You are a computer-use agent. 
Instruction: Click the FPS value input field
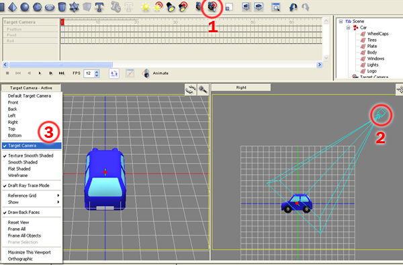[89, 73]
